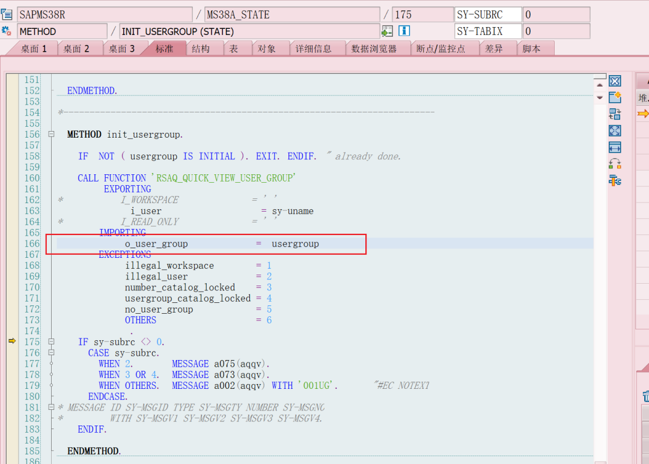The width and height of the screenshot is (649, 464).
Task: Click the swap tool icon in side toolbar
Action: 615,114
